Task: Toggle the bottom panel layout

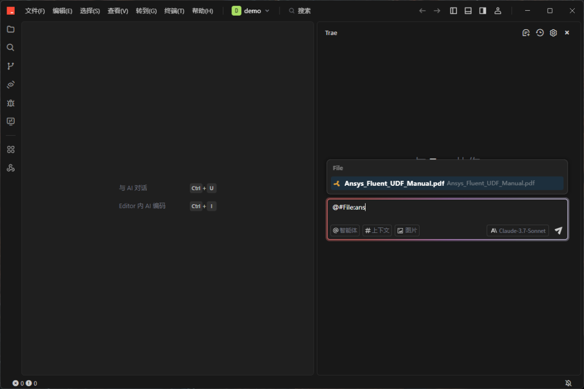Action: pos(468,11)
